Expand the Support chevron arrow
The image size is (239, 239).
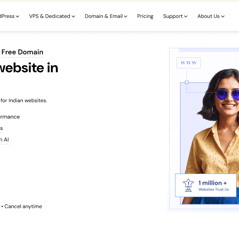tap(186, 16)
